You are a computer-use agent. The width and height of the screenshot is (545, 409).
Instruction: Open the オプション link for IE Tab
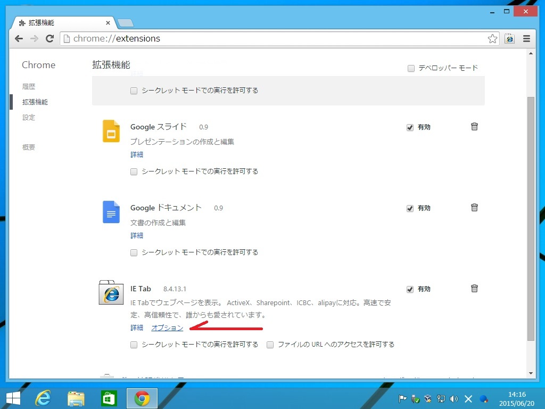point(167,328)
